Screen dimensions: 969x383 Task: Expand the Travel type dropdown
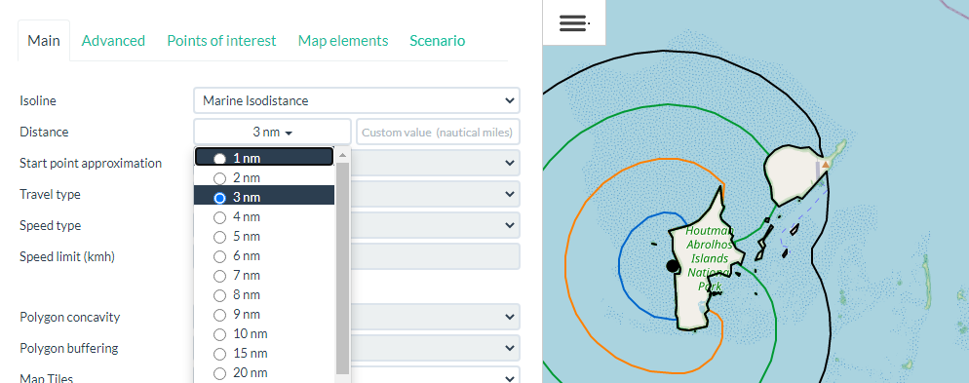point(435,194)
